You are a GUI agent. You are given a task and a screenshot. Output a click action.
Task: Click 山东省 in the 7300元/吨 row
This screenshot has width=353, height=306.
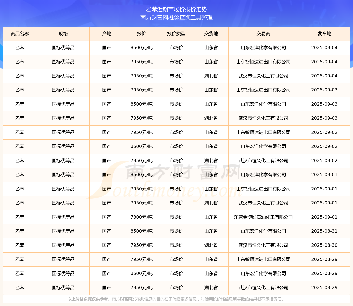tap(211, 217)
